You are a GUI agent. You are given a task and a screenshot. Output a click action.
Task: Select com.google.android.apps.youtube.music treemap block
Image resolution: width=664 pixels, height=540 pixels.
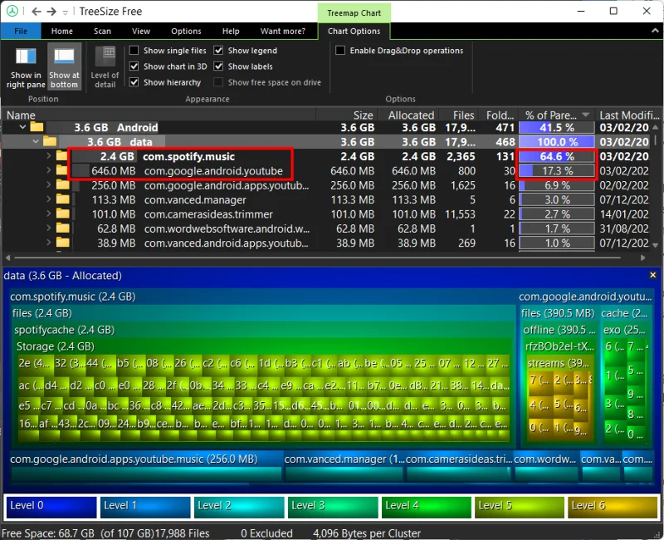[146, 469]
